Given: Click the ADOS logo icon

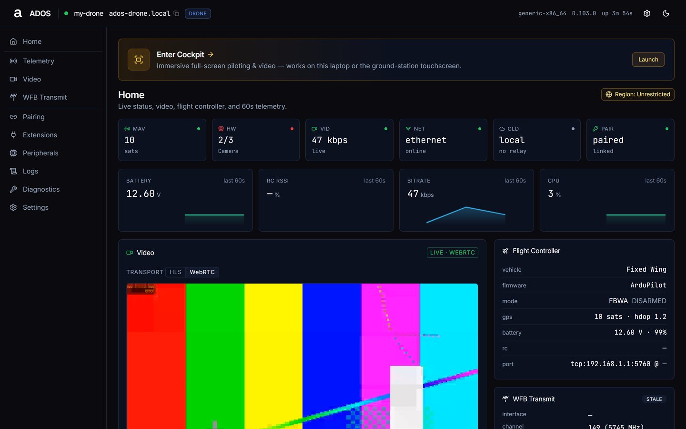Looking at the screenshot, I should (18, 13).
